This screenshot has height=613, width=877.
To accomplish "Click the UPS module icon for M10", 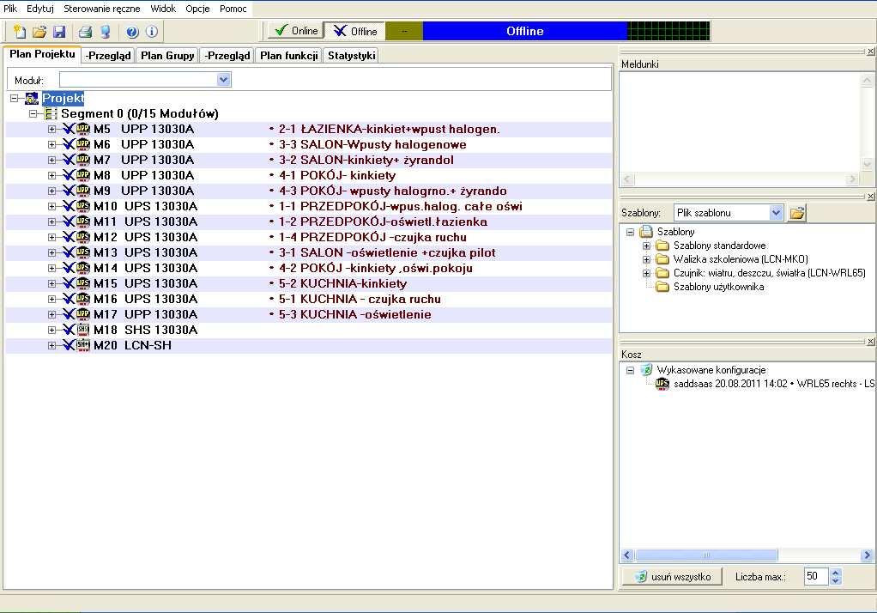I will point(82,207).
